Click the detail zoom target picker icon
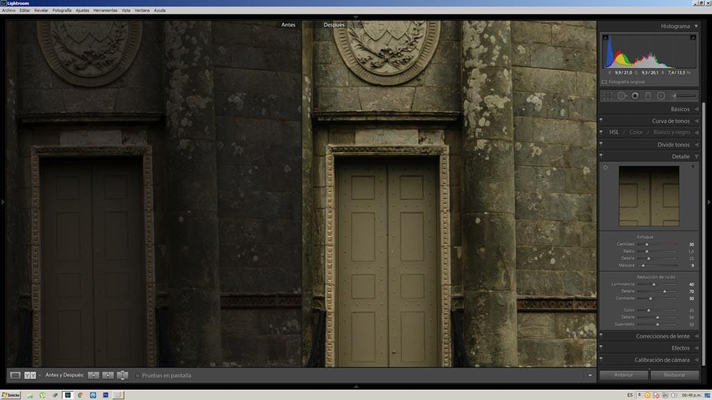The image size is (712, 400). tap(606, 167)
